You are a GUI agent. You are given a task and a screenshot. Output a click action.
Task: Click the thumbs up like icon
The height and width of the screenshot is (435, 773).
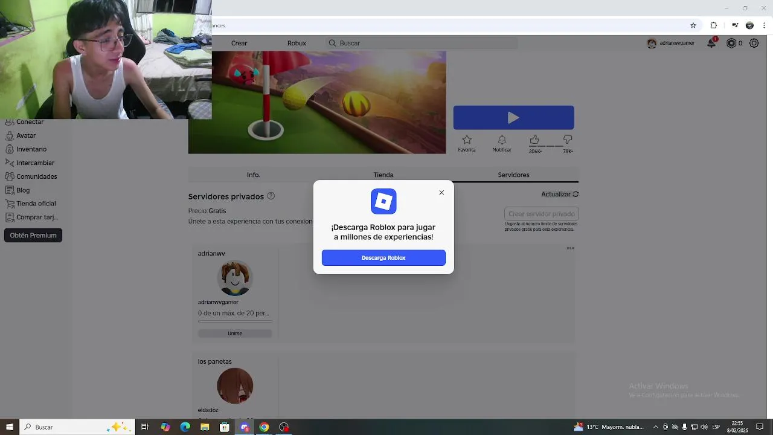pos(534,140)
